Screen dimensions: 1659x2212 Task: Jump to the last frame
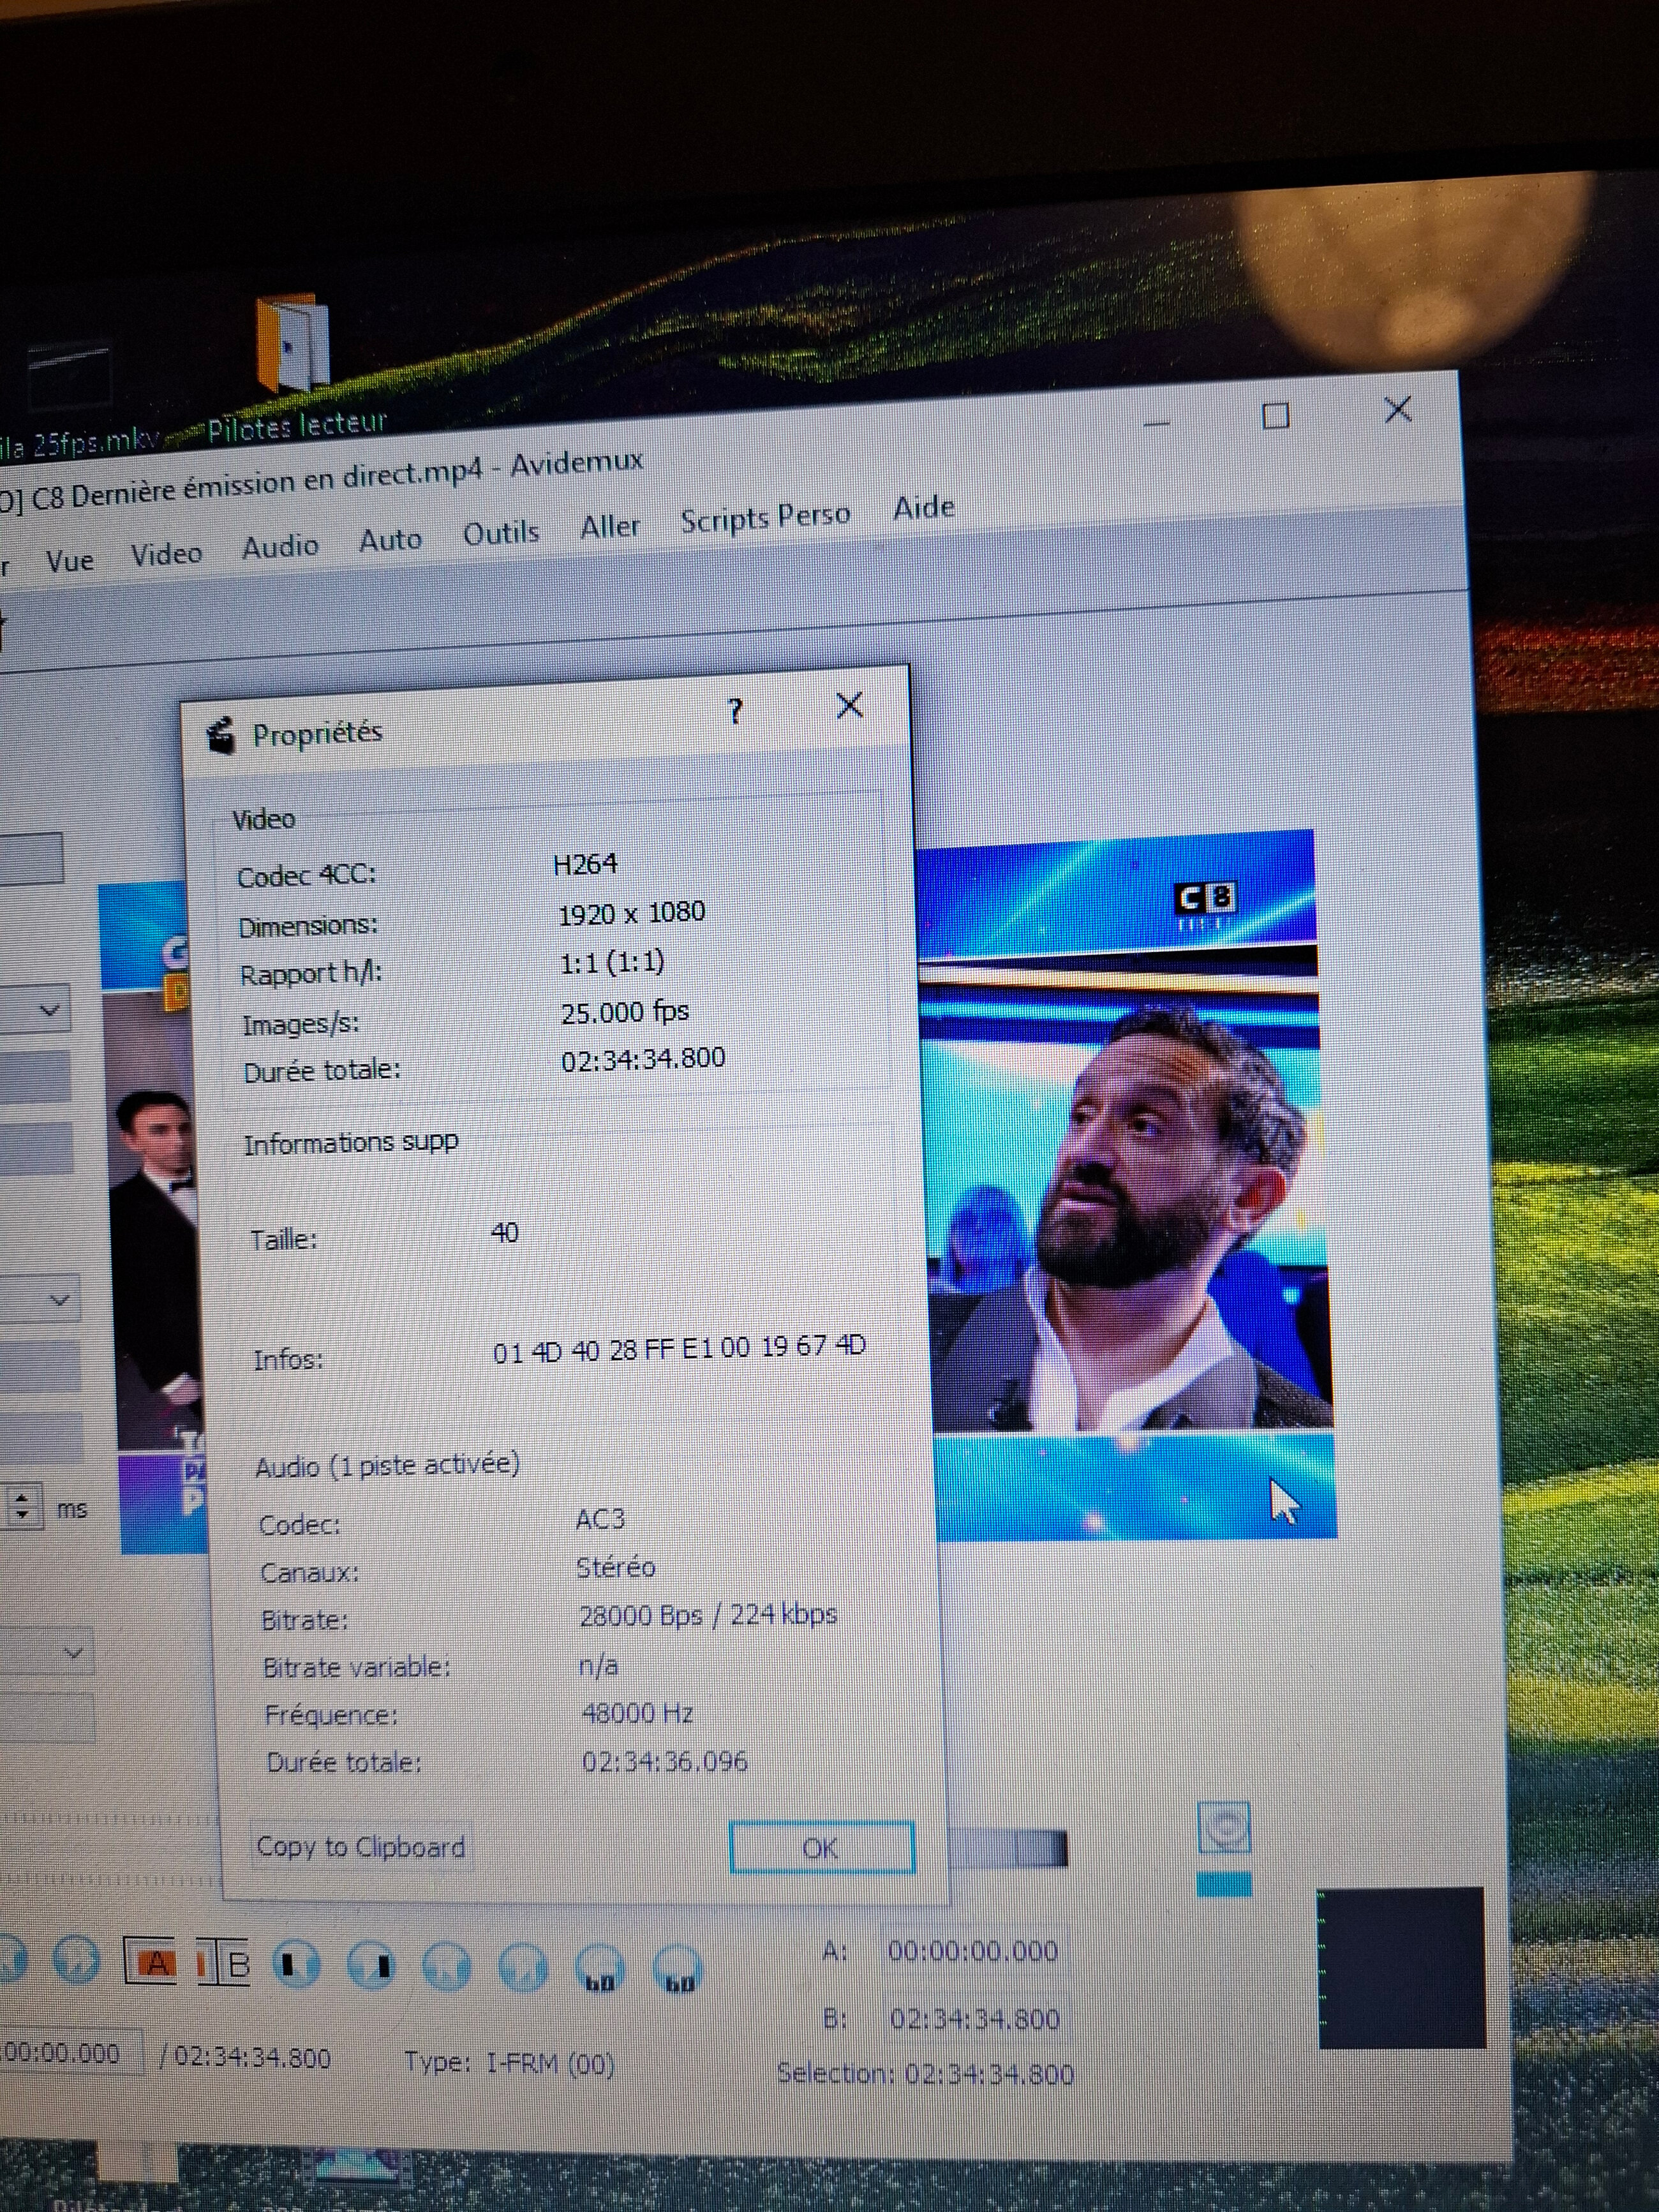pos(522,1968)
